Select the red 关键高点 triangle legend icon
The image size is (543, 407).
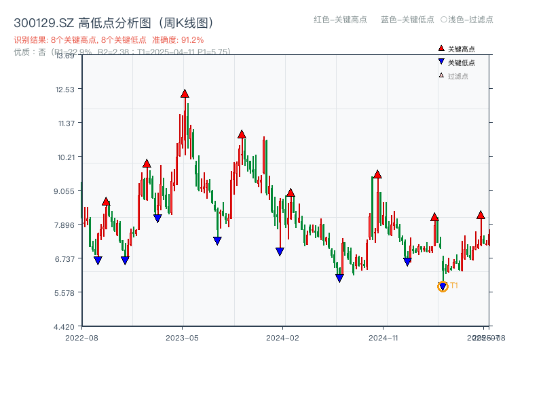click(440, 49)
